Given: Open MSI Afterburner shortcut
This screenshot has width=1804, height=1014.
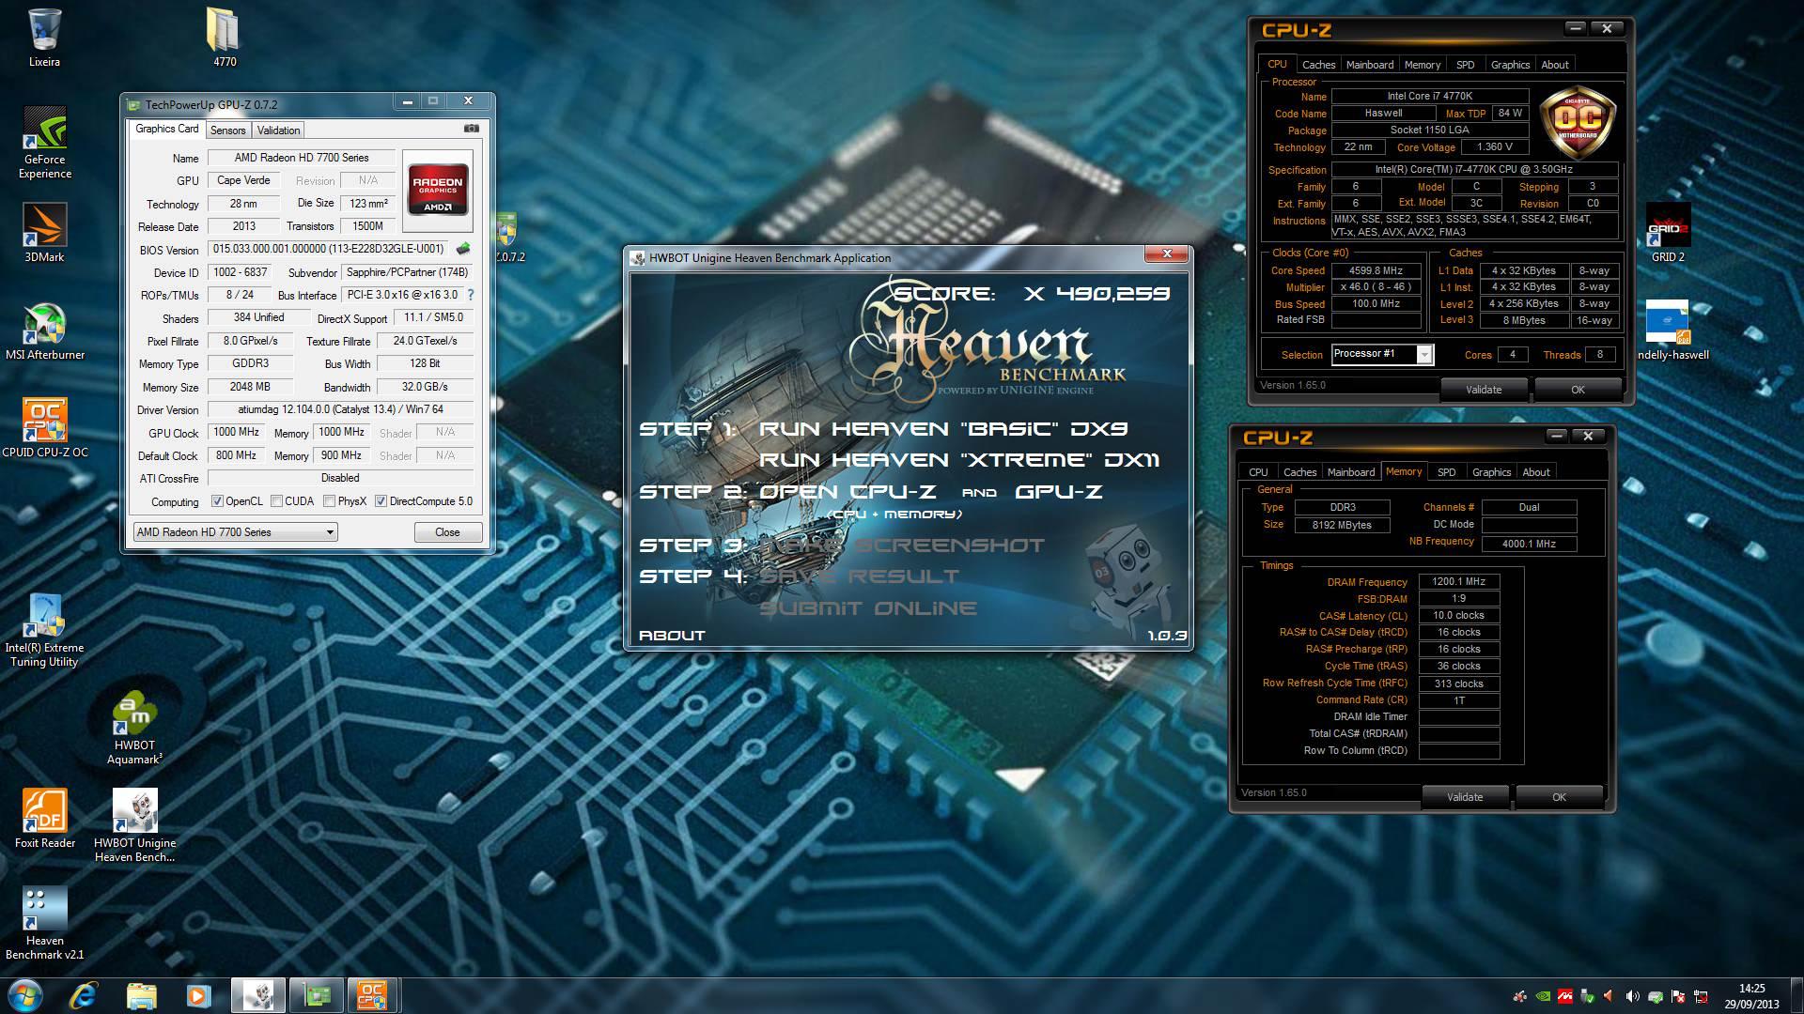Looking at the screenshot, I should [x=44, y=330].
